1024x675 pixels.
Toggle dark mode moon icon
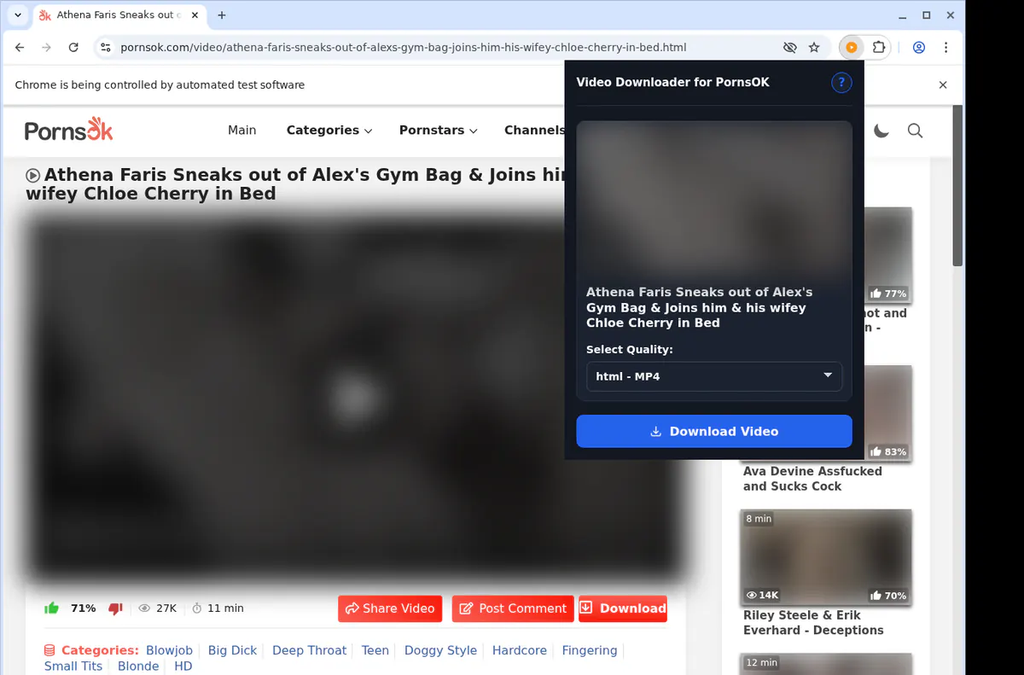881,131
